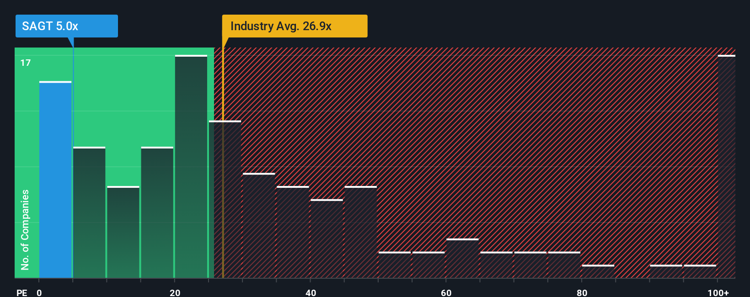Click the histogram bar at PE 5-10
This screenshot has height=297, width=750.
[89, 212]
